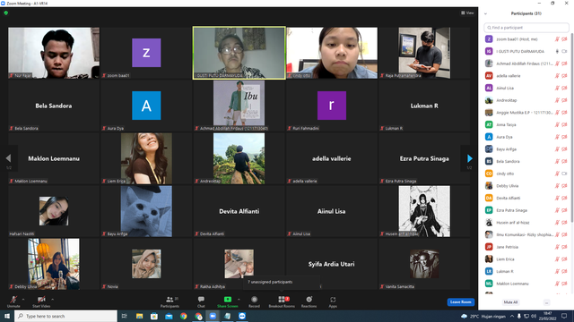Click the muted mic icon for Devita Alfianti in list
574x322 pixels.
coord(557,198)
